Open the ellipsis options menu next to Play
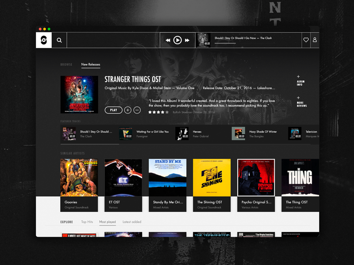The height and width of the screenshot is (265, 354). [137, 110]
